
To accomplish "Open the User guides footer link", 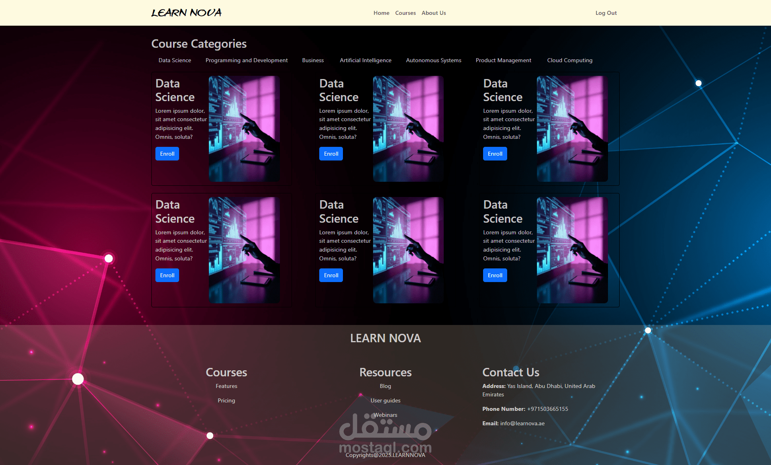I will (x=385, y=400).
